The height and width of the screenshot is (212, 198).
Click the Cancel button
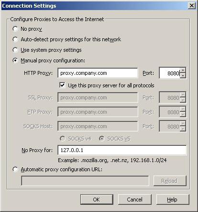pyautogui.click(x=135, y=200)
